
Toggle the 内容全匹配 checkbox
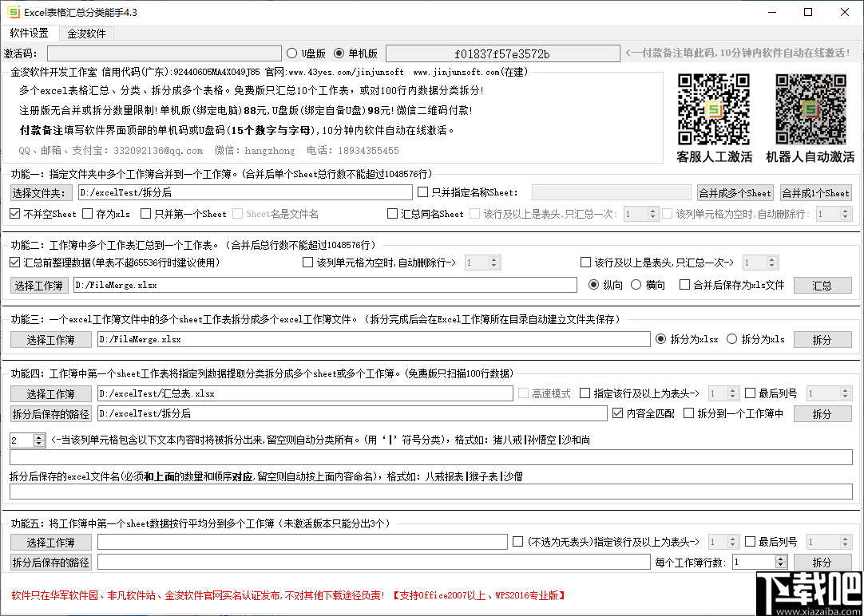click(x=618, y=413)
